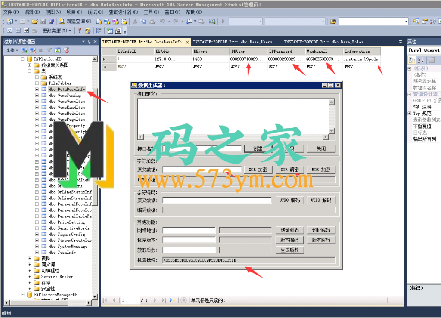Select the dbo.SensitiveWords table in tree
This screenshot has width=441, height=318.
69,228
